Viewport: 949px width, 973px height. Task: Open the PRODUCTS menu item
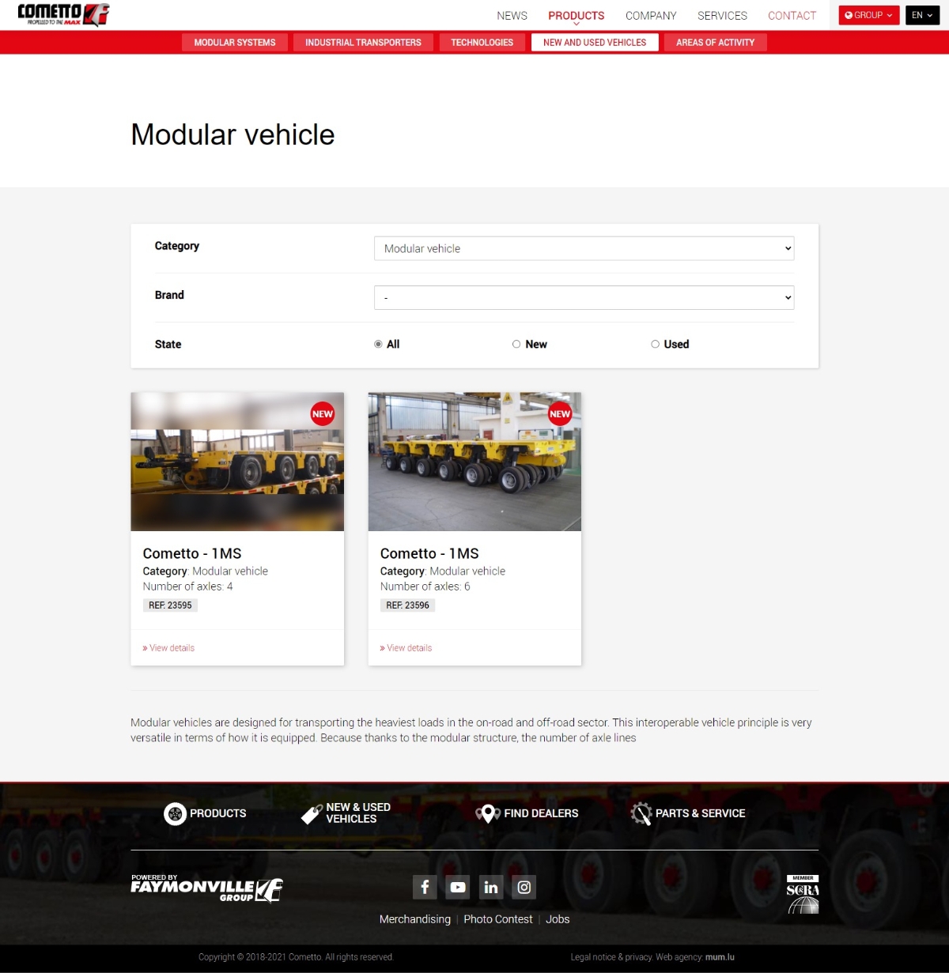(x=577, y=16)
